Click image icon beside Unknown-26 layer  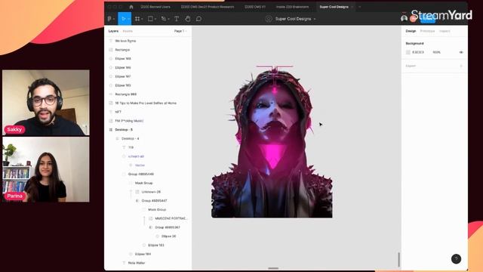click(x=137, y=192)
